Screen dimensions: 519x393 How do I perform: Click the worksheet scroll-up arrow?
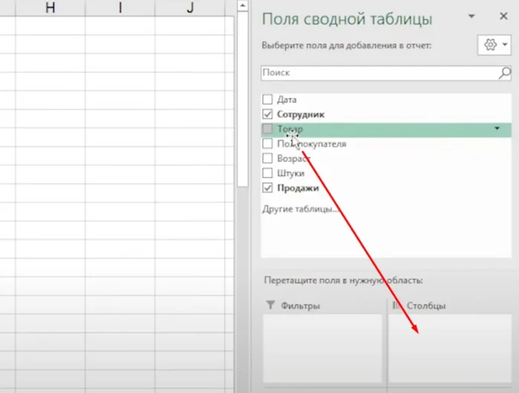(242, 7)
